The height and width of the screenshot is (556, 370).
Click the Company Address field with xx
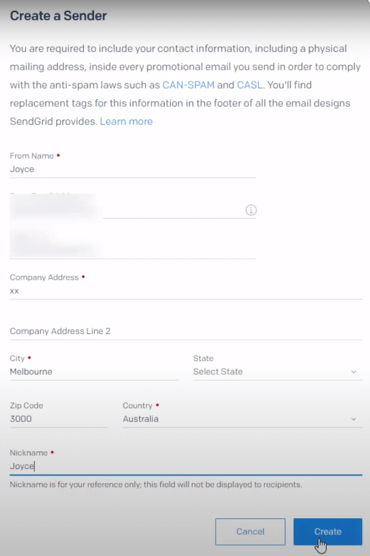(186, 291)
